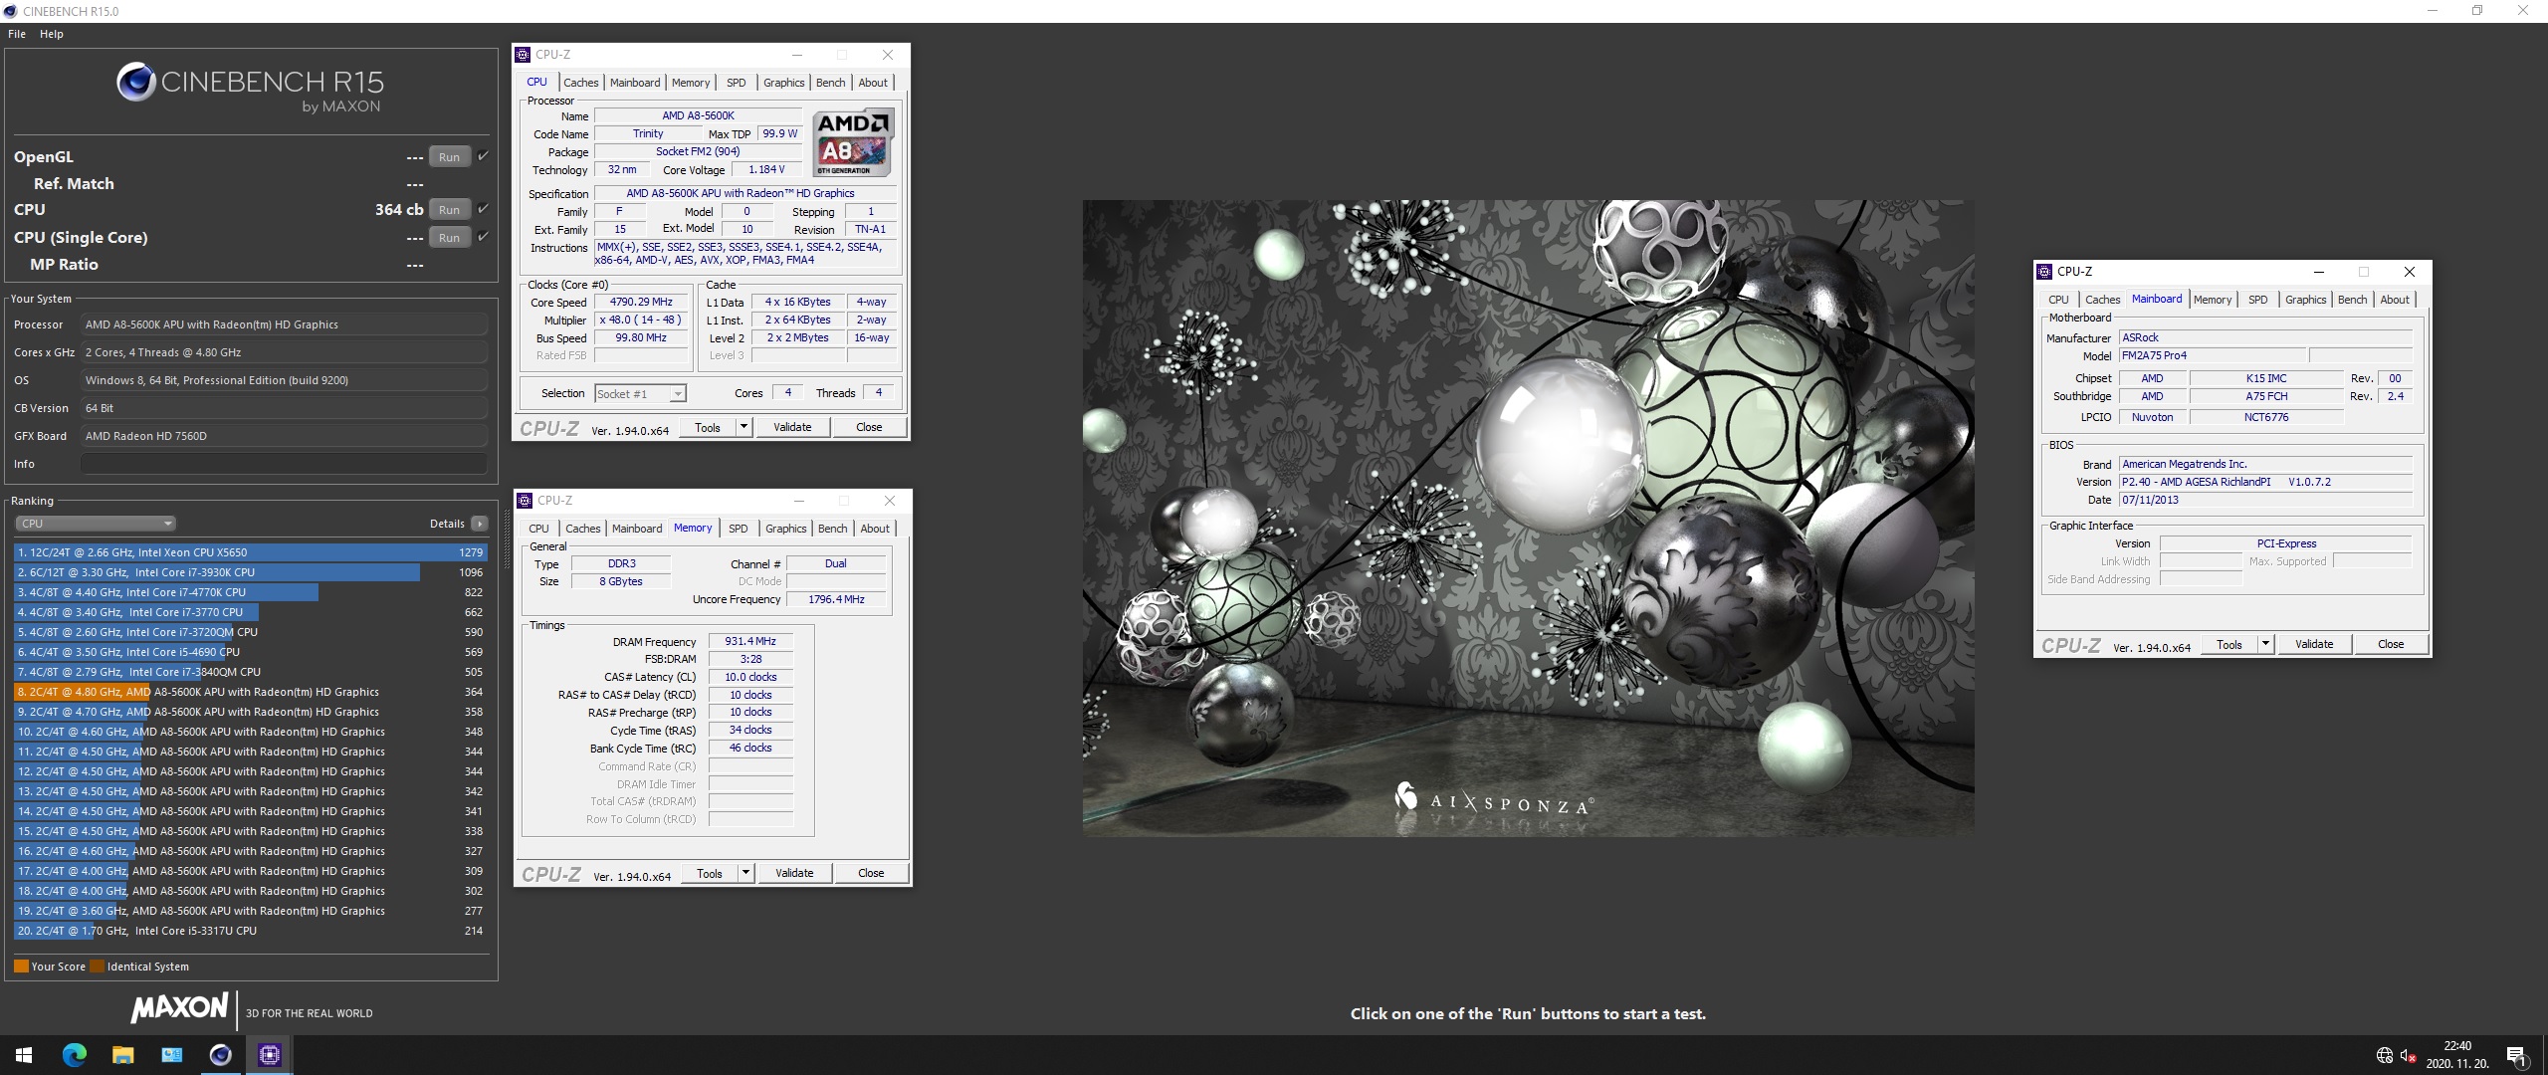
Task: Switch to CPU-Z taskbar icon
Action: pyautogui.click(x=269, y=1055)
